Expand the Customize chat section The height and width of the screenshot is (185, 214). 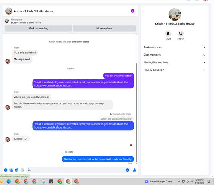(x=175, y=47)
